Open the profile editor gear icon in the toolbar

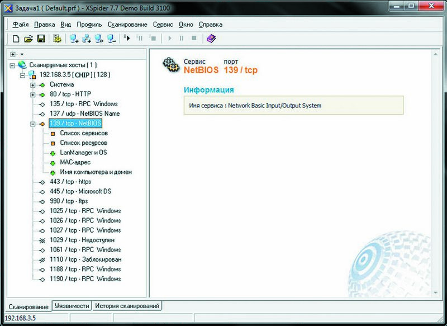pos(57,39)
